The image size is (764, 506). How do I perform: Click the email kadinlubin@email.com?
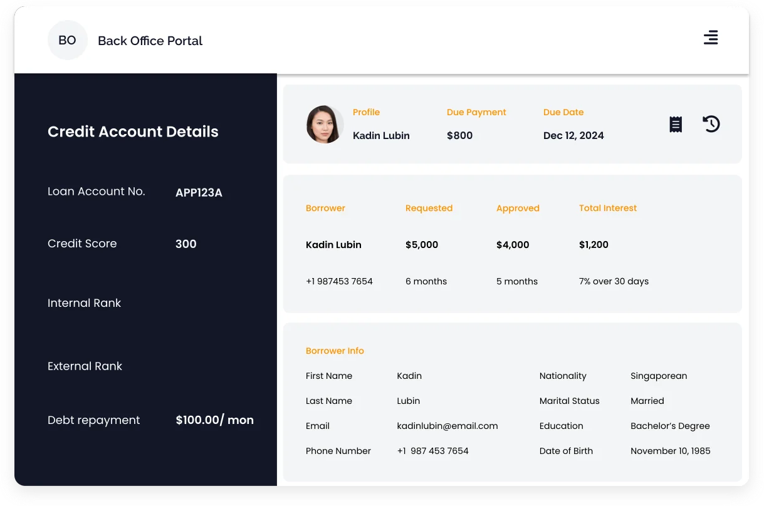pos(447,426)
